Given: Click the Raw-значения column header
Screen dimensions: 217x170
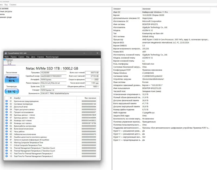Looking at the screenshot, I should 90,98.
